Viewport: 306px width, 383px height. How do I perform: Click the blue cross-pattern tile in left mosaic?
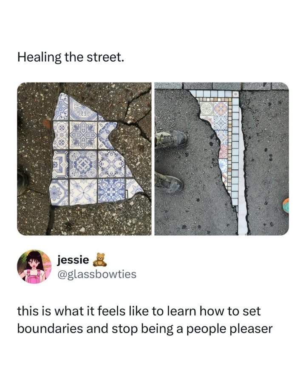(83, 136)
